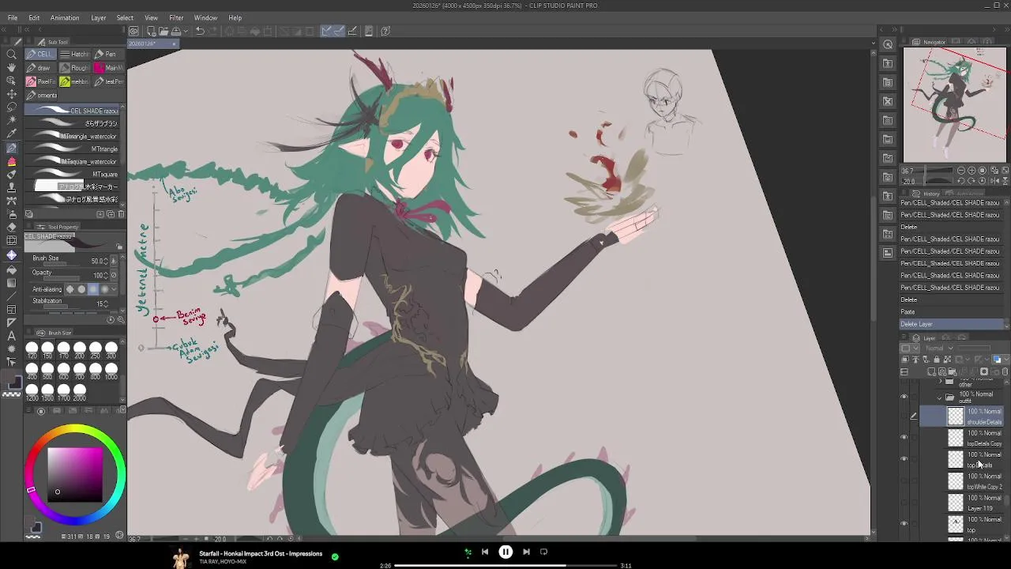Select the Pen tool in toolbar
The width and height of the screenshot is (1011, 569).
click(x=11, y=149)
